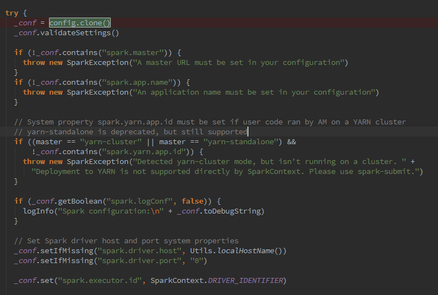
Task: Click the quoted "yarn-cluster" string in the master comparison
Action: point(111,142)
